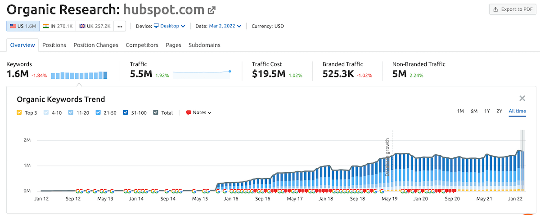Open more country databases ellipsis
Image resolution: width=540 pixels, height=215 pixels.
[x=120, y=26]
